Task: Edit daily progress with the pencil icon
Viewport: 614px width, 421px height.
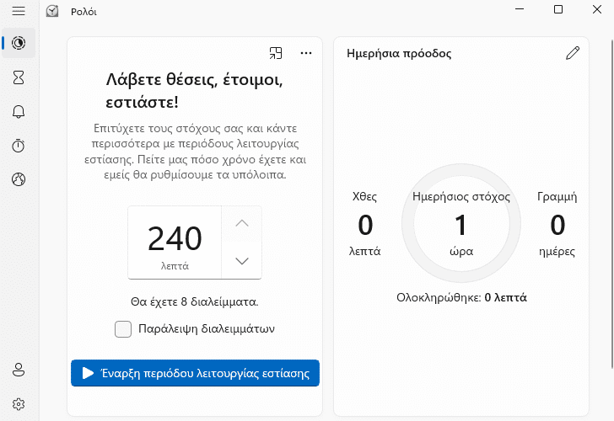Action: pos(573,53)
